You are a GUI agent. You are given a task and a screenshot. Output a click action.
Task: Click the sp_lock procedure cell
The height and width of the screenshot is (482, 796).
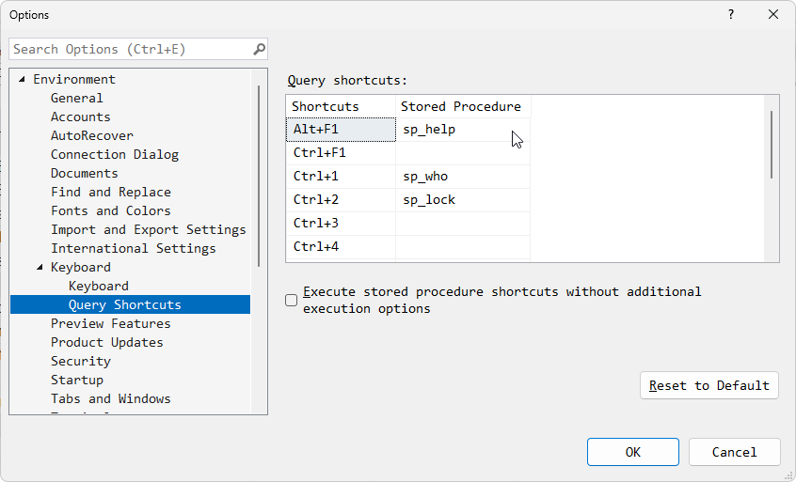click(x=463, y=199)
